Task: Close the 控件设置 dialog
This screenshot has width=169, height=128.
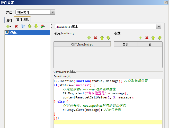Action: click(x=166, y=3)
